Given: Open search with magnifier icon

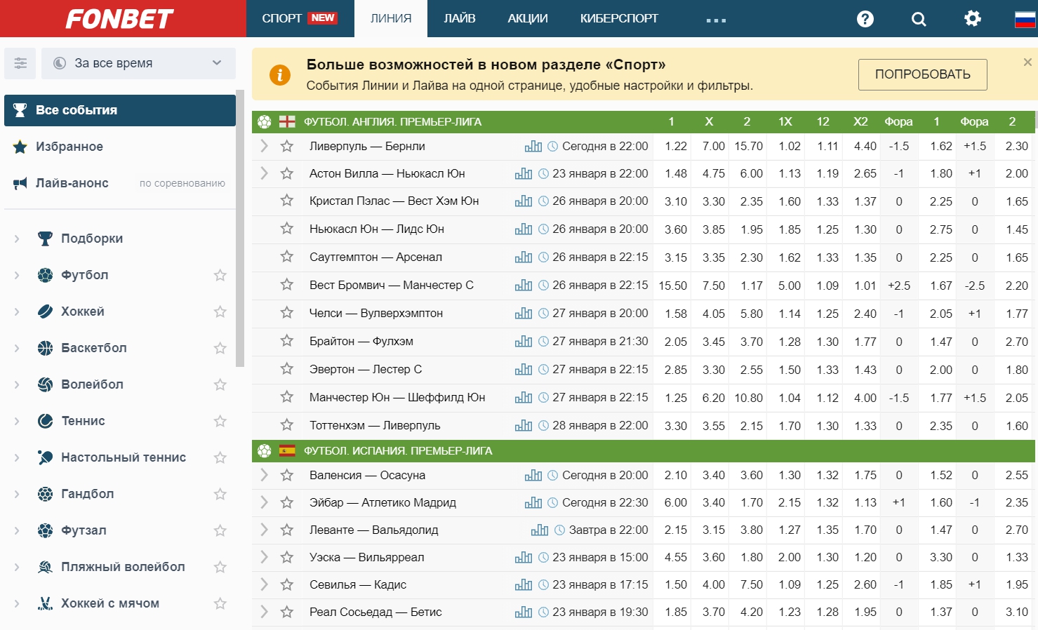Looking at the screenshot, I should click(x=919, y=19).
